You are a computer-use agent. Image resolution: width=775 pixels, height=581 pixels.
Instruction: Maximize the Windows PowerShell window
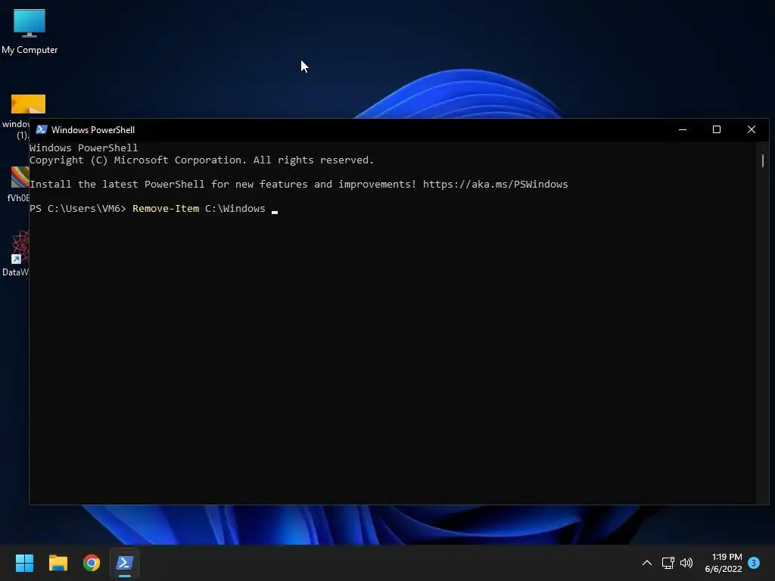point(717,129)
